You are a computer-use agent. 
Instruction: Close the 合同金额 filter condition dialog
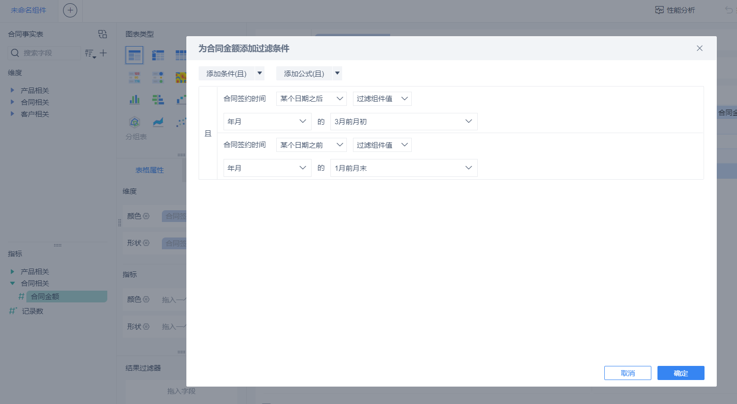699,48
